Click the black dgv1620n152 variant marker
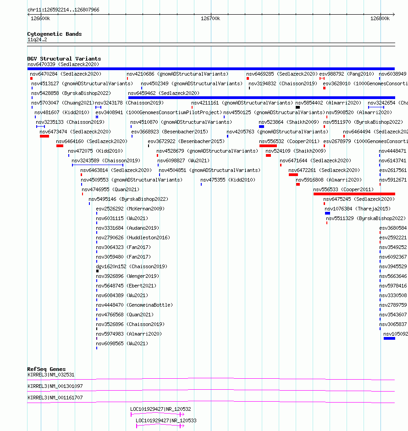 (97, 271)
